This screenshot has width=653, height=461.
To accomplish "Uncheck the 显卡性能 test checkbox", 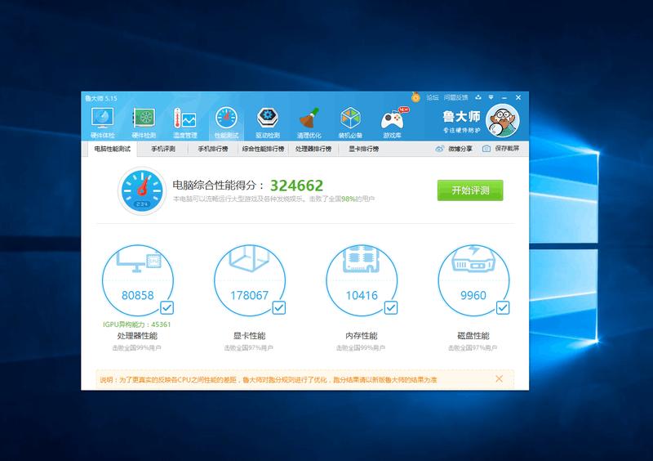I will click(x=278, y=308).
